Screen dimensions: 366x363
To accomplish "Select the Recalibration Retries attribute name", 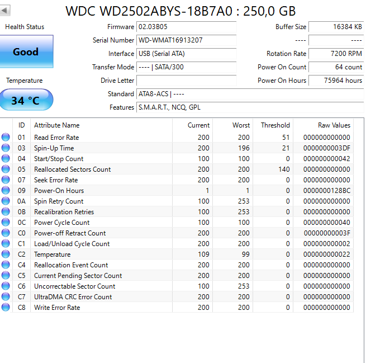I will (x=64, y=212).
